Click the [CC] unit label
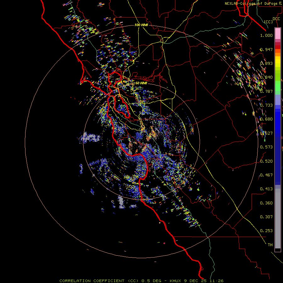 [269, 22]
